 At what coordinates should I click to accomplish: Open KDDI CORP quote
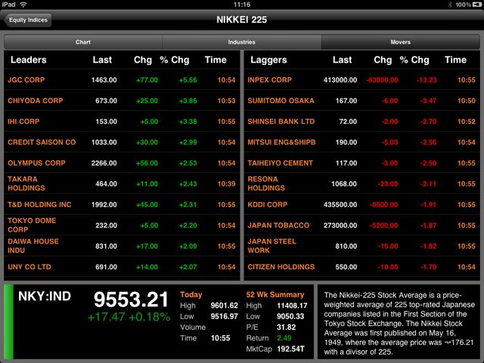pos(362,205)
